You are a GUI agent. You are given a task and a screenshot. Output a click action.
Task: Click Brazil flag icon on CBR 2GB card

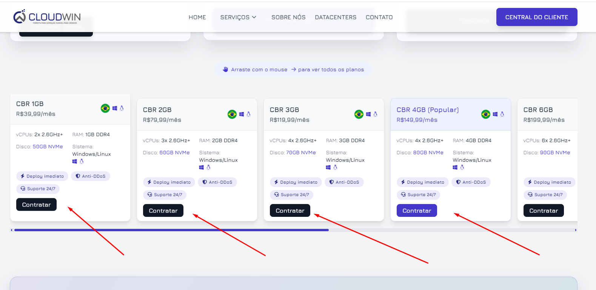click(232, 114)
